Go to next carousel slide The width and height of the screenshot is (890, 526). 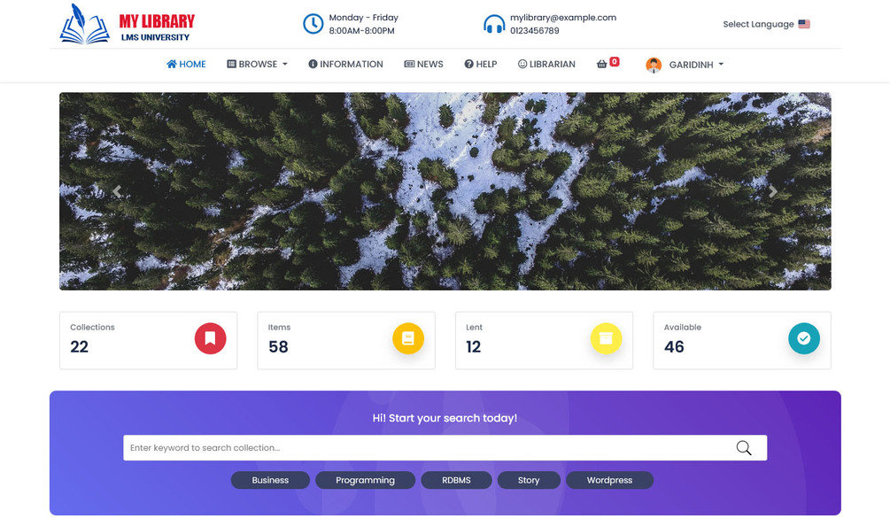(772, 191)
